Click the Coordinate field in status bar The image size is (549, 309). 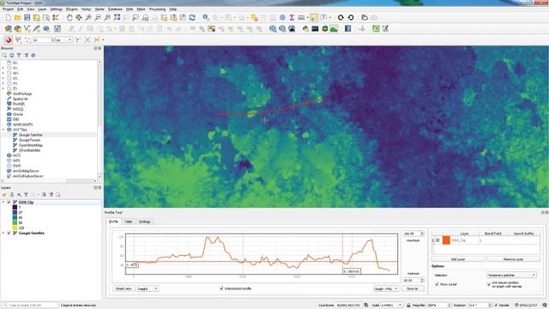tap(348, 306)
